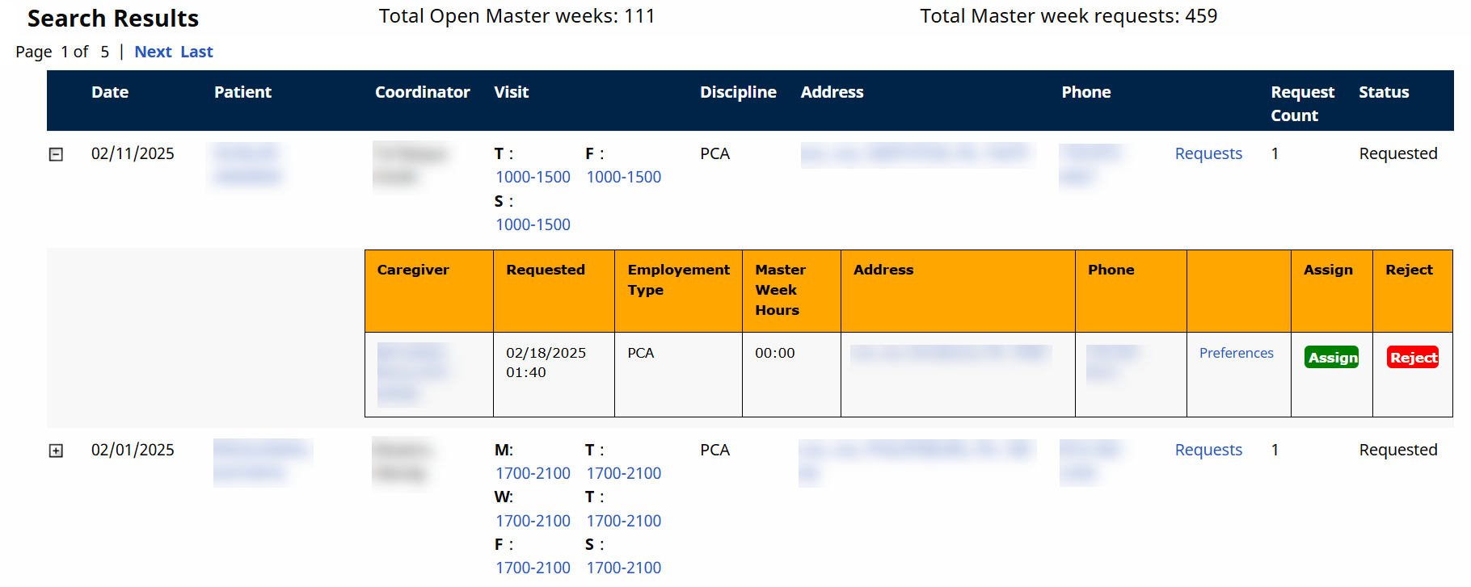The height and width of the screenshot is (587, 1471).
Task: Select Tuesday 1000-1500 visit time
Action: [x=533, y=177]
